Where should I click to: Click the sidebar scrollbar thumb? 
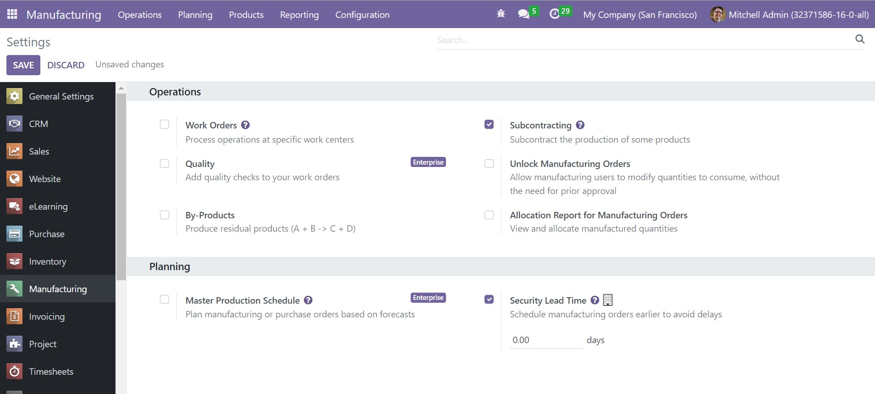121,187
